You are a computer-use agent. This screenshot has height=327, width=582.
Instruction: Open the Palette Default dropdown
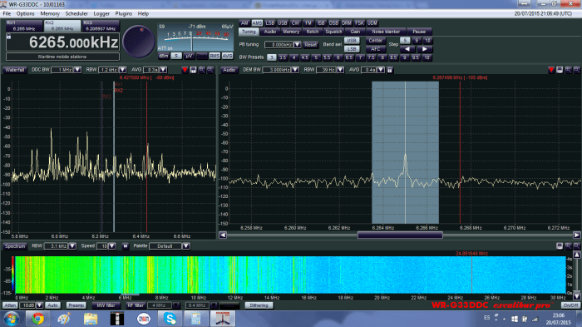coord(186,246)
